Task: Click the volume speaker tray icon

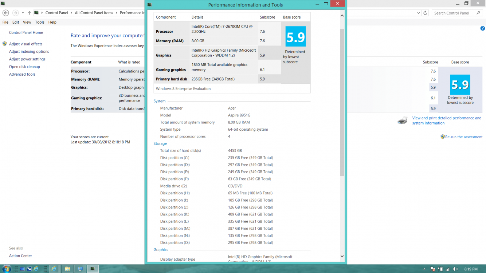Action: click(455, 269)
